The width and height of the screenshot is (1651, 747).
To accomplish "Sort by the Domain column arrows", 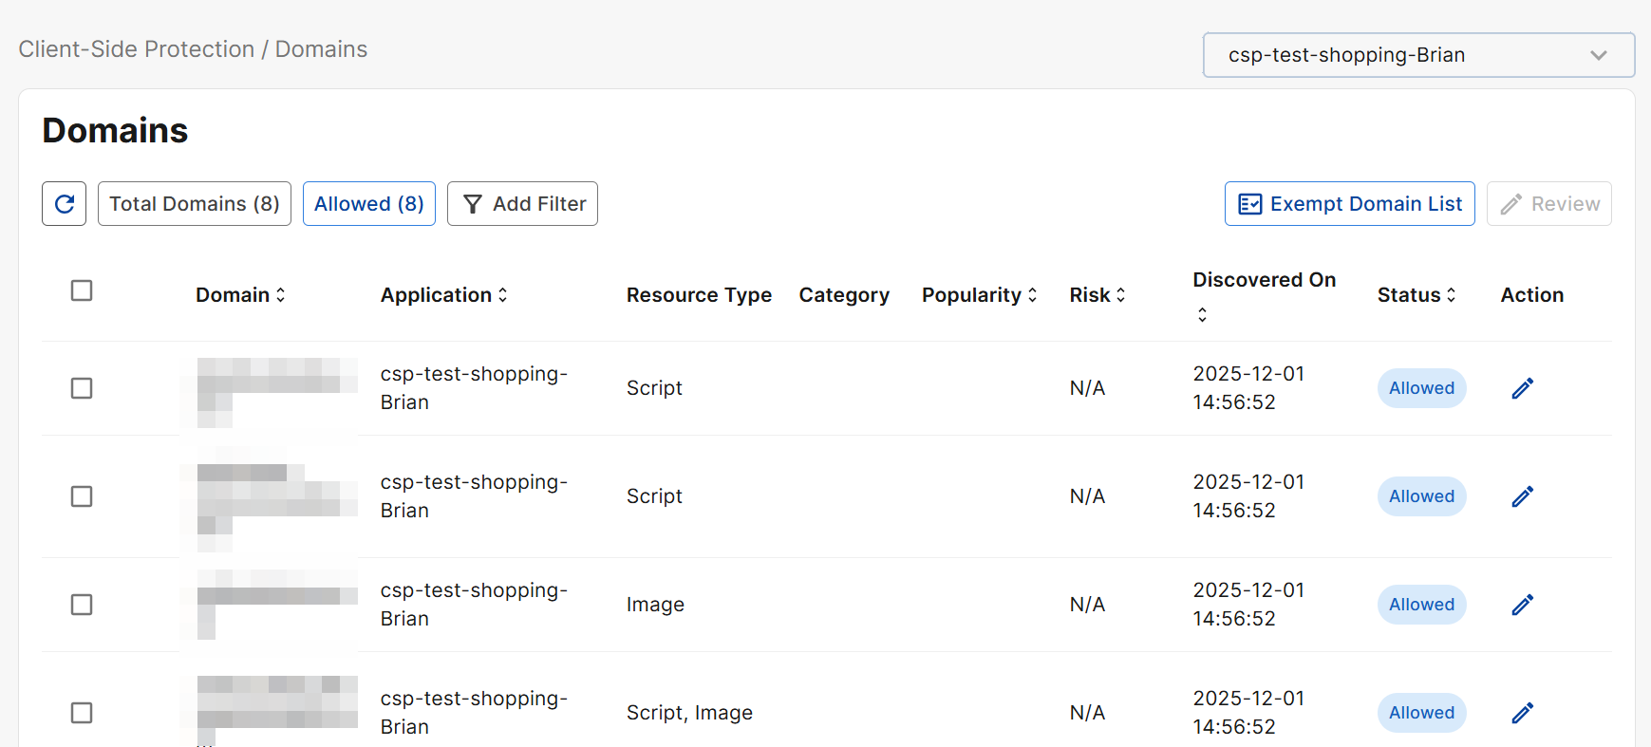I will point(280,295).
